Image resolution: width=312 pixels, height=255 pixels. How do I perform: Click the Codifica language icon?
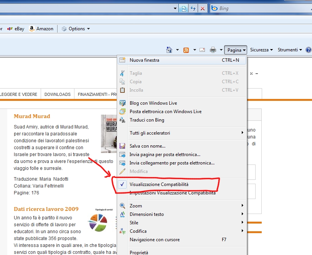tap(122, 231)
